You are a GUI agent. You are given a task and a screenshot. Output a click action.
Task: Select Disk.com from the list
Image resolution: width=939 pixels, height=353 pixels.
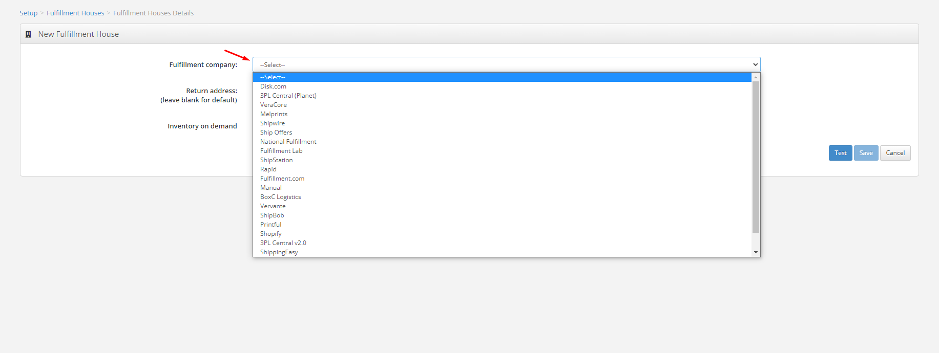[x=502, y=86]
